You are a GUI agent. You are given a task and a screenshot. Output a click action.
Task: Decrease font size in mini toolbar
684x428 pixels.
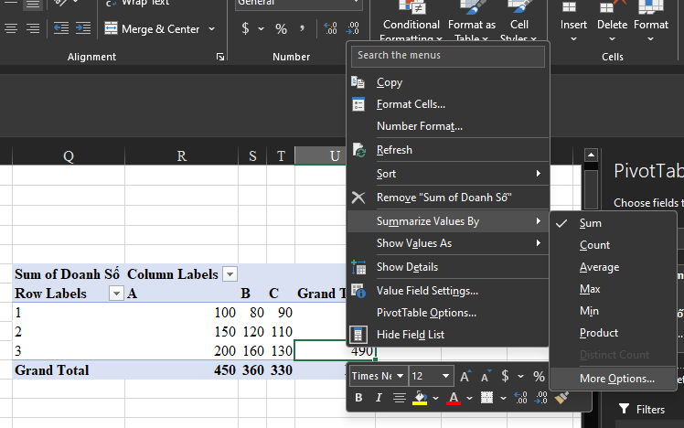pos(486,376)
